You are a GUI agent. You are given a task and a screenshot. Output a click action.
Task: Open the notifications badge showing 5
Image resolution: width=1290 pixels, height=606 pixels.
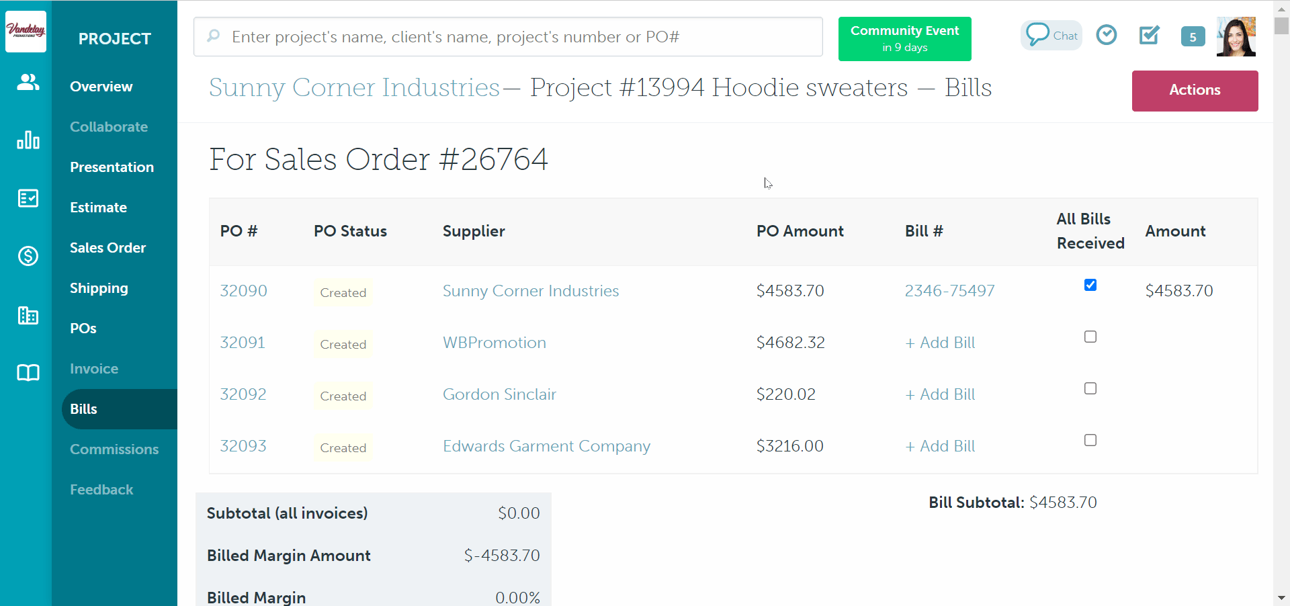click(1193, 37)
